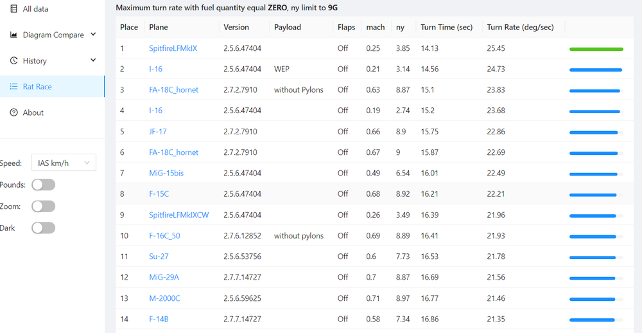Image resolution: width=642 pixels, height=333 pixels.
Task: Open the Diagram Compare menu
Action: pyautogui.click(x=52, y=35)
